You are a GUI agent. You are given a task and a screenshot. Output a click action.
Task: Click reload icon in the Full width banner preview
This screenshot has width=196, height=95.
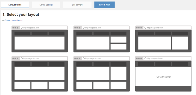[x=145, y=58]
